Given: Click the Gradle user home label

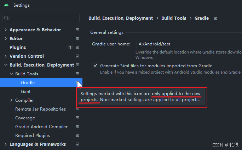Looking at the screenshot, I should (111, 44).
